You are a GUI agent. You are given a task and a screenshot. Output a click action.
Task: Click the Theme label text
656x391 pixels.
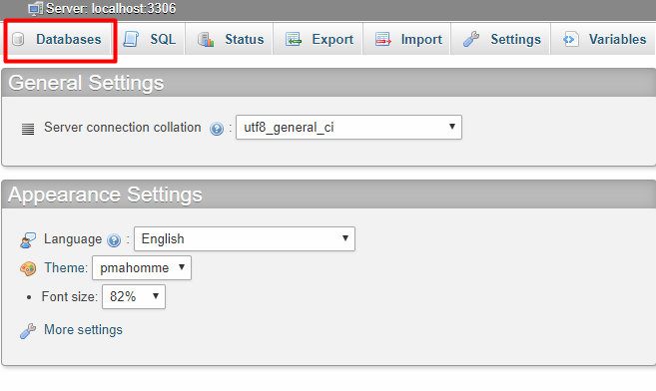click(66, 267)
